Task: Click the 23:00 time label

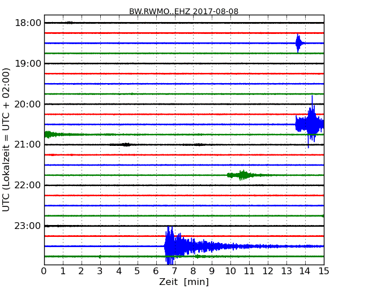Action: click(x=28, y=226)
